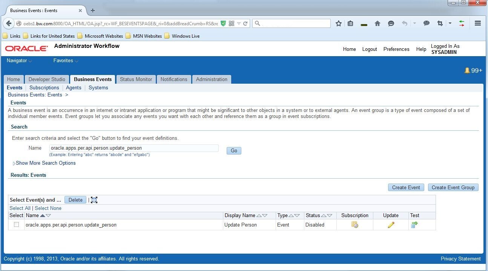
Task: Click the Update pencil icon for Update Person
Action: [391, 225]
